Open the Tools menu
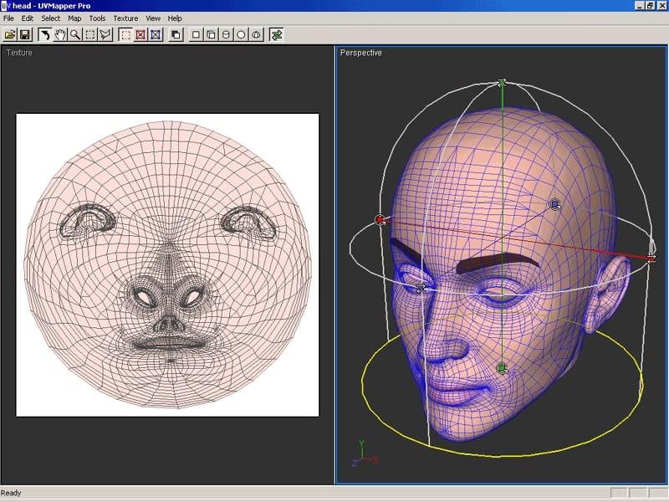The image size is (669, 502). tap(97, 18)
